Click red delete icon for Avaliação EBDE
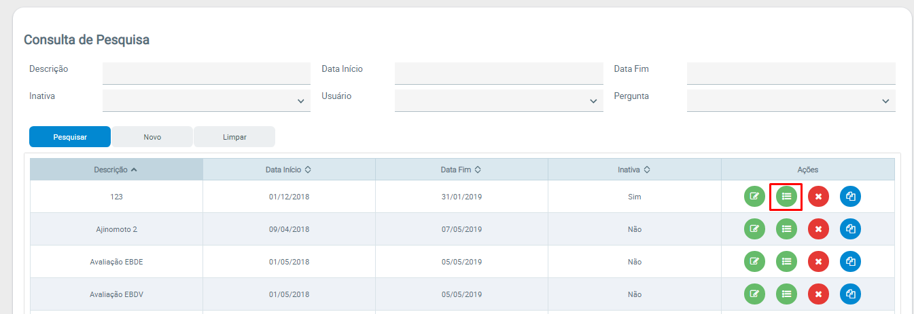Viewport: 914px width, 314px height. pos(818,262)
